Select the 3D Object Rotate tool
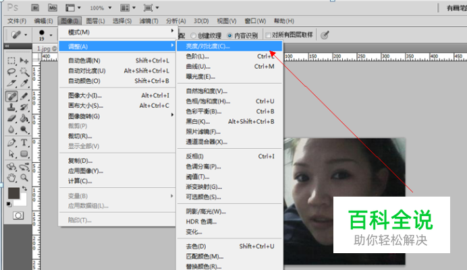 (x=11, y=166)
